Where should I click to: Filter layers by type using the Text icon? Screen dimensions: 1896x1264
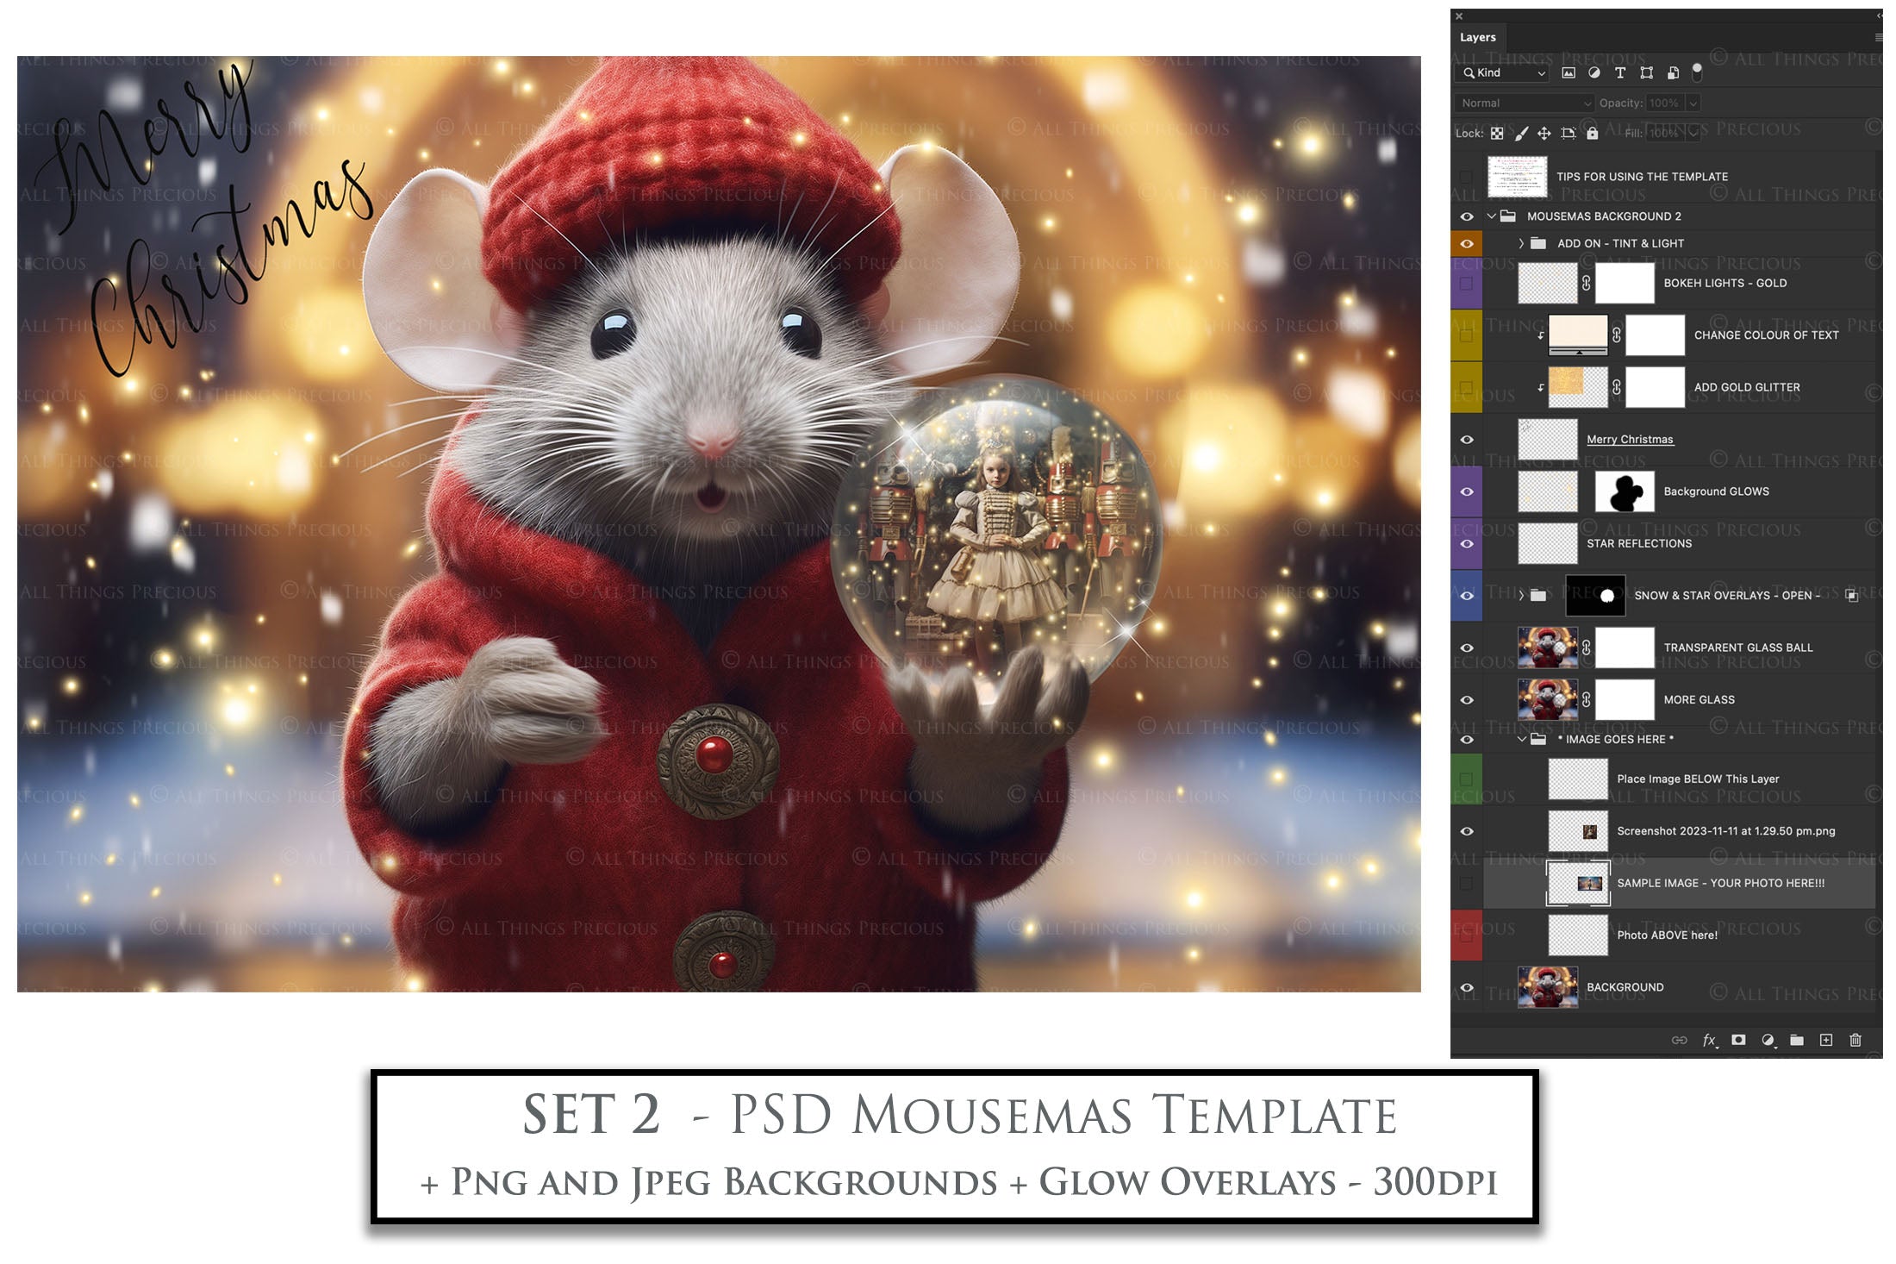pos(1620,73)
